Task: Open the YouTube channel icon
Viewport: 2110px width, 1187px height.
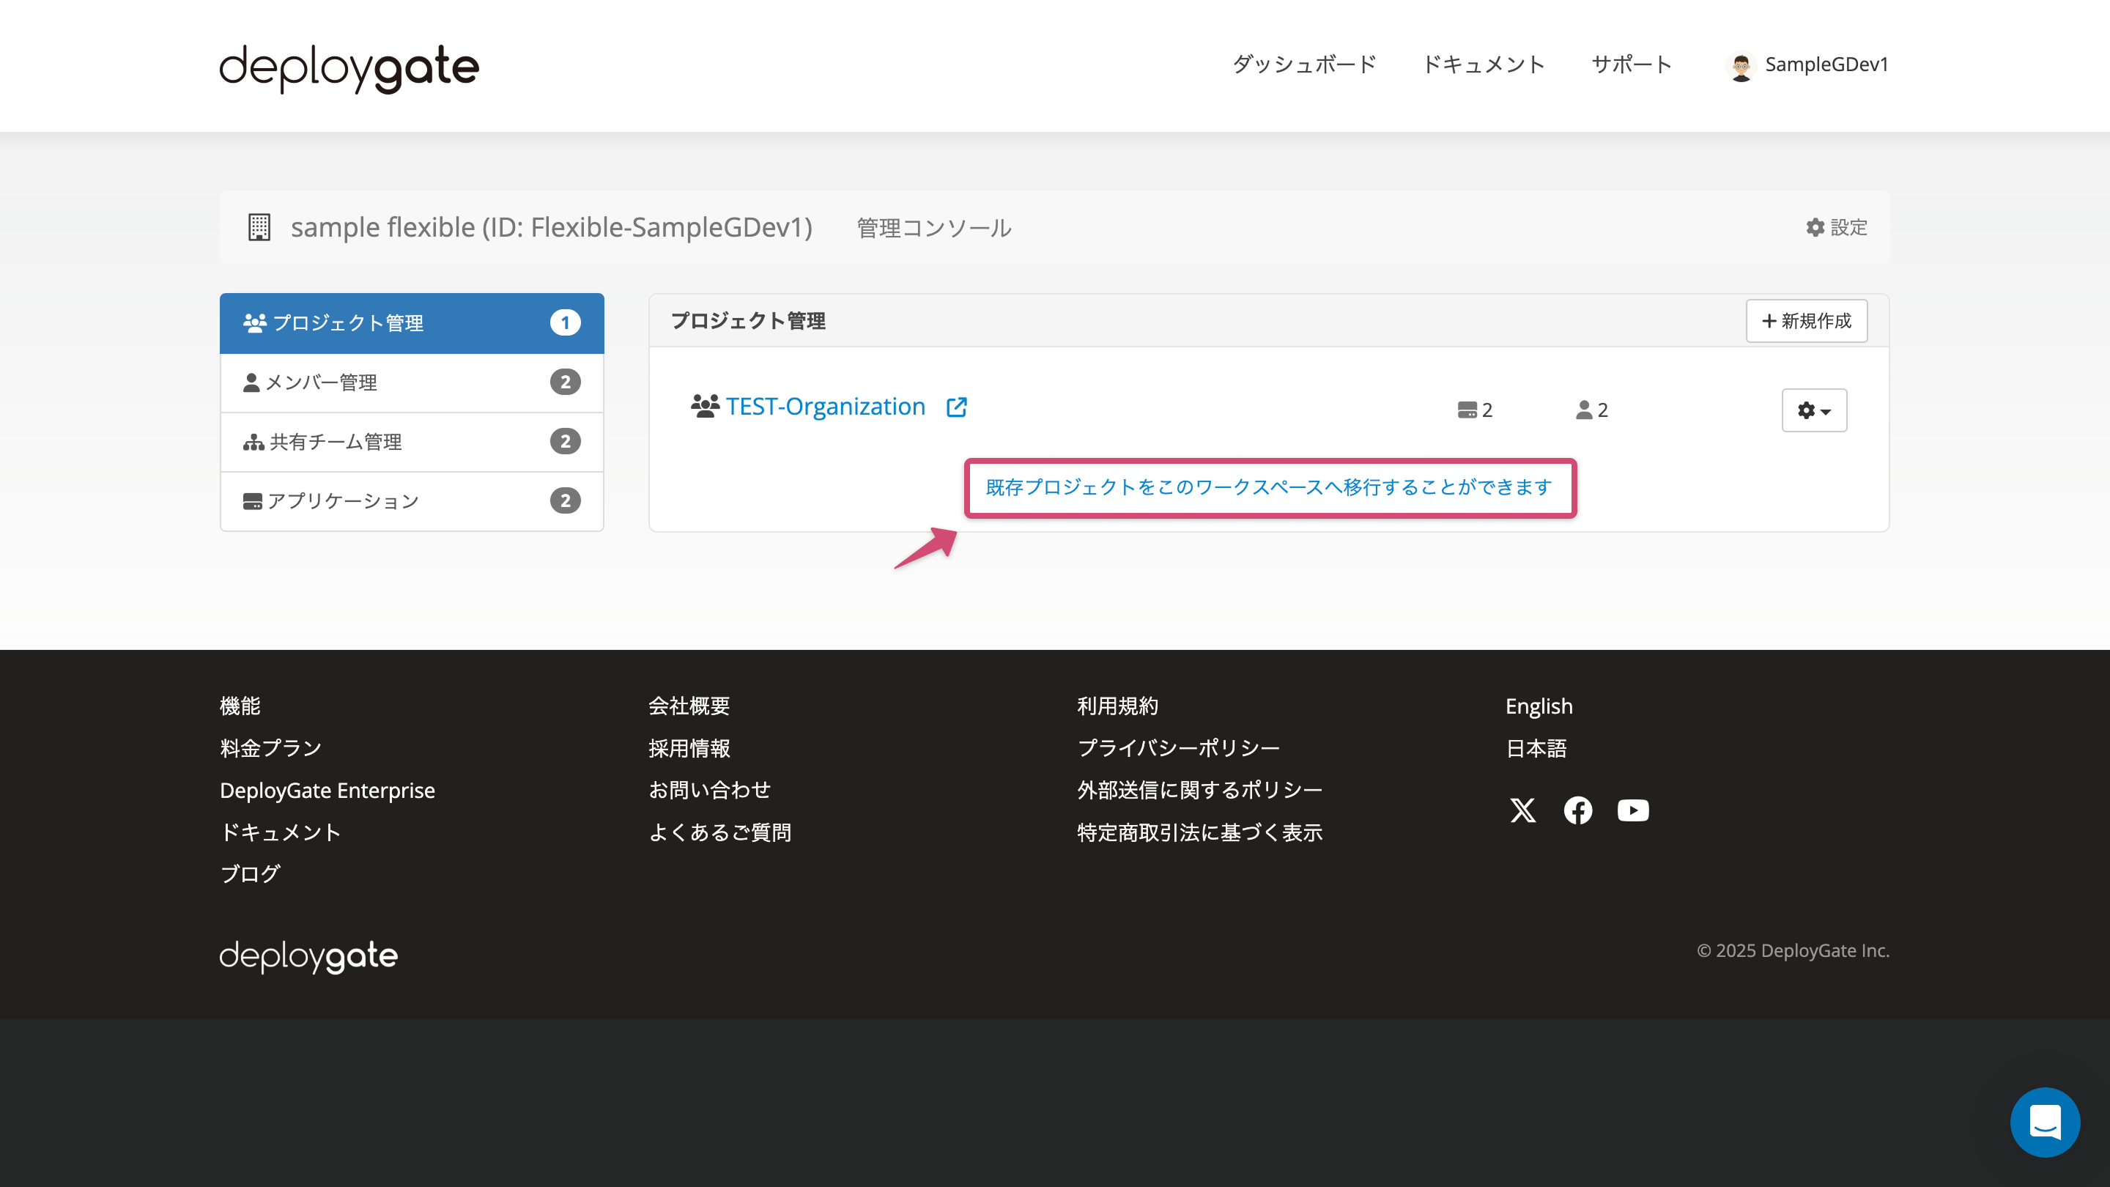Action: (x=1632, y=810)
